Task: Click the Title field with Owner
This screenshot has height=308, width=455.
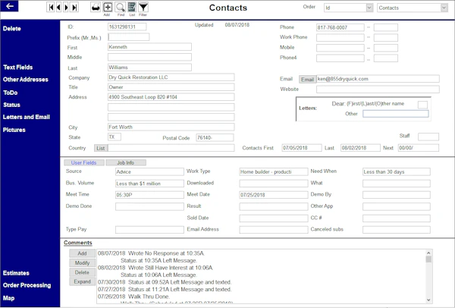Action: click(171, 87)
